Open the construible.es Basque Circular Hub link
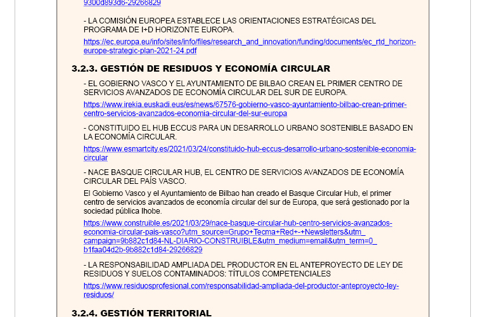The width and height of the screenshot is (488, 317). [x=238, y=236]
